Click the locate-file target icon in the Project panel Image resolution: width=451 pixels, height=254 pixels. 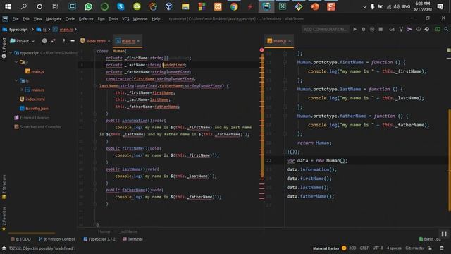point(44,41)
